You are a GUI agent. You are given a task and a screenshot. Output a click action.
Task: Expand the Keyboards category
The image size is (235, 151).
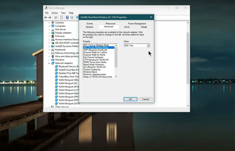click(49, 50)
